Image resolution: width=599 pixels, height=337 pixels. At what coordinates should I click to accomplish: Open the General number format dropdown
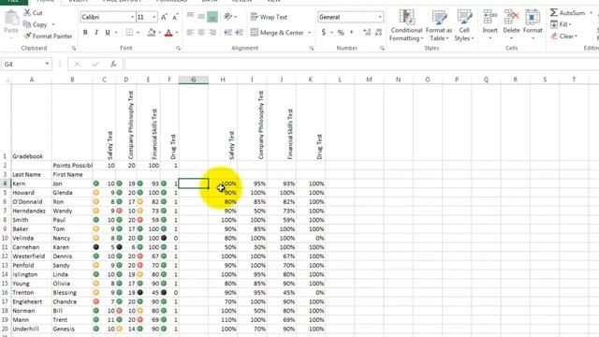point(380,17)
